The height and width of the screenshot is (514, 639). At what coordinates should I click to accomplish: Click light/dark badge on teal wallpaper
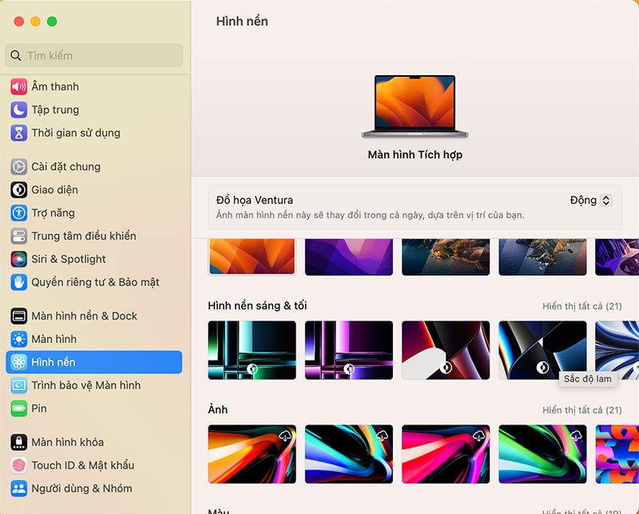click(x=252, y=369)
